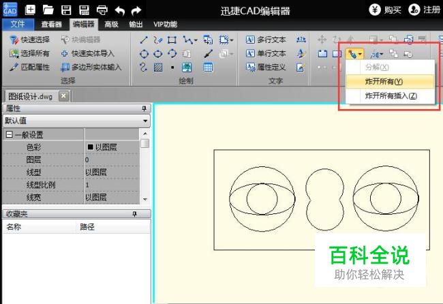Switch to the 高级 tab
Viewport: 443px width, 304px height.
coord(111,25)
